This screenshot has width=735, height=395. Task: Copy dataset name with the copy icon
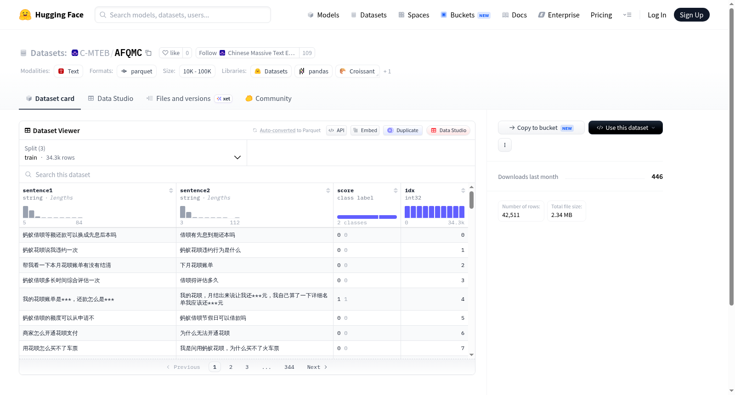point(148,53)
